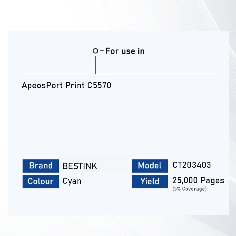Click the word Print in the printer name
Screen dimensions: 236x236
(75, 86)
